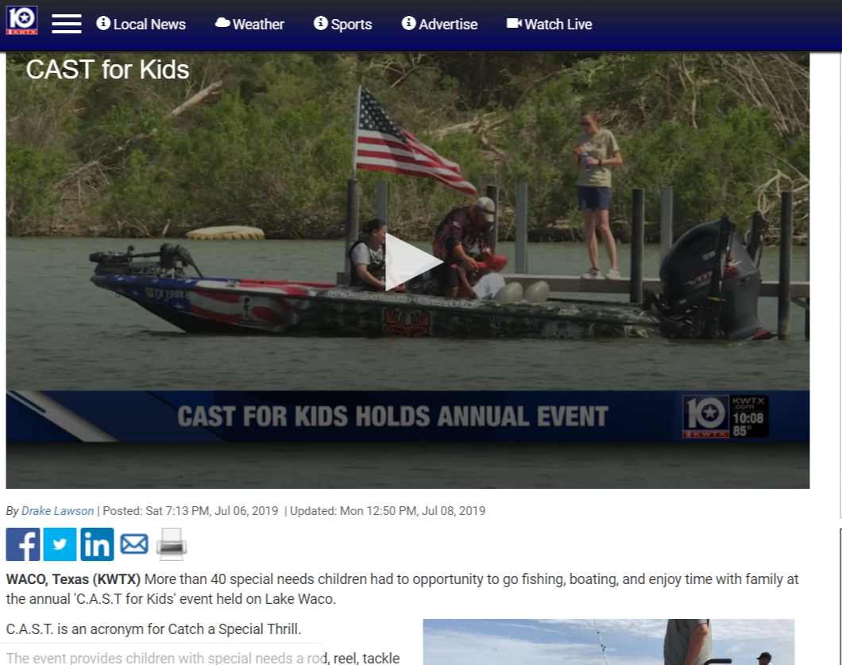842x665 pixels.
Task: Open author Drake Lawson's page
Action: coord(57,511)
